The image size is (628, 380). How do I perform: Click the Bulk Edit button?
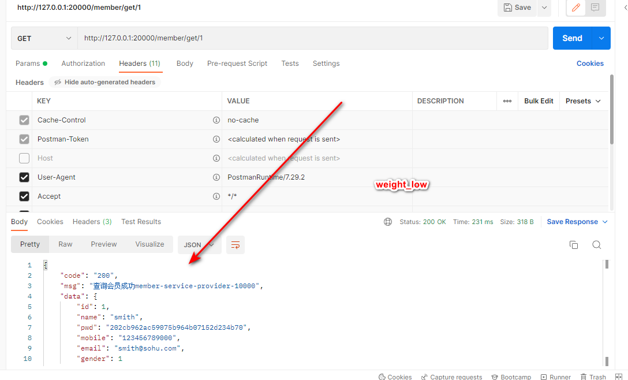tap(539, 101)
